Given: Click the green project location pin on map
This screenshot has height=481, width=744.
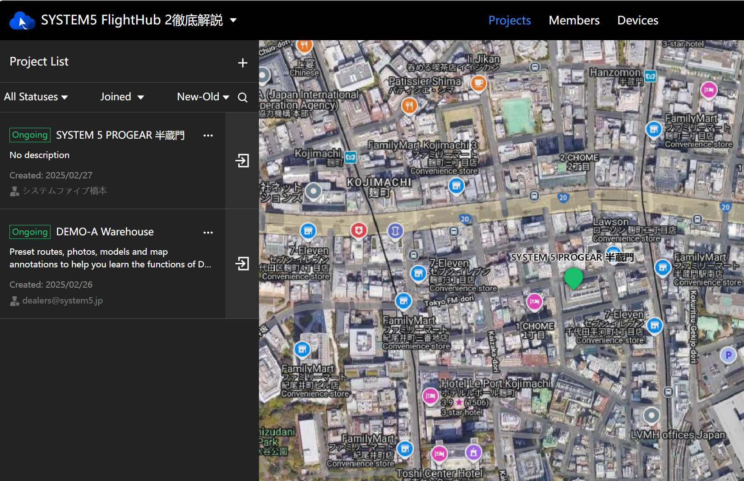Looking at the screenshot, I should click(573, 278).
